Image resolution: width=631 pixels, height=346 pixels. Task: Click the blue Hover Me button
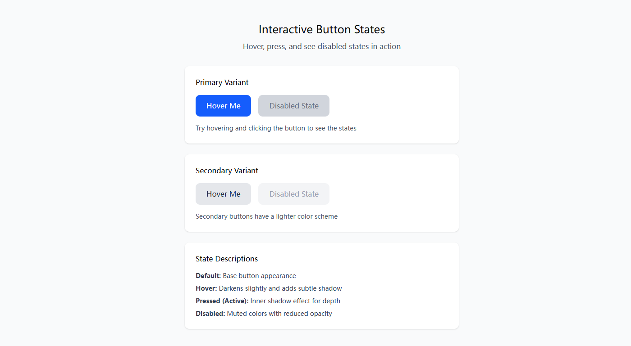point(223,106)
